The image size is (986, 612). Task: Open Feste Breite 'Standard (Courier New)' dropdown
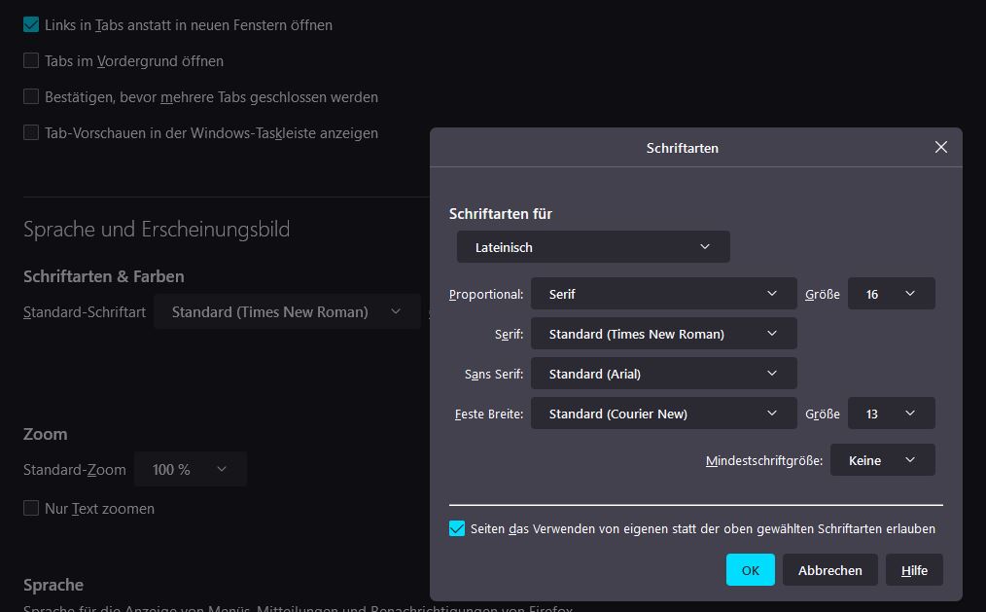click(x=664, y=414)
